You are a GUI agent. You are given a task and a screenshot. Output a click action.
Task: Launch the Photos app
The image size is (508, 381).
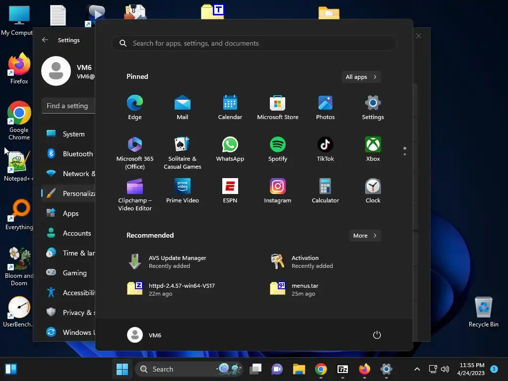tap(325, 107)
